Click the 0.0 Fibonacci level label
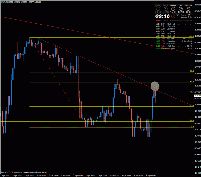The image size is (201, 177). click(x=192, y=127)
